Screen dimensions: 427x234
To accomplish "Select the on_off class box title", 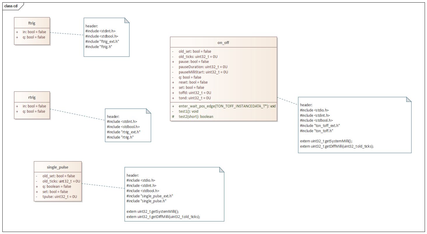I will click(223, 42).
